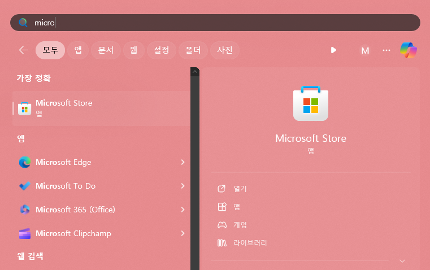Click the Microsoft To Do checkmark icon

[25, 186]
